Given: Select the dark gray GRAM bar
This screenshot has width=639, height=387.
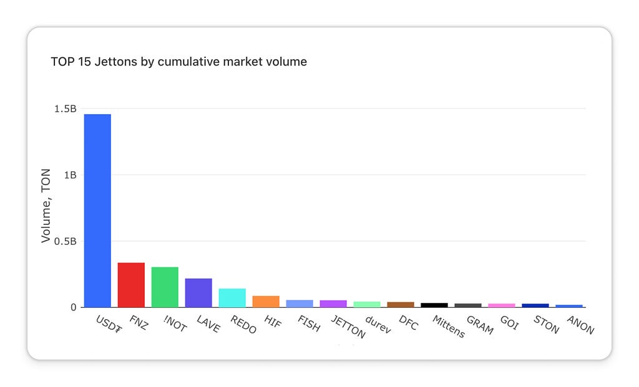Looking at the screenshot, I should coord(468,305).
